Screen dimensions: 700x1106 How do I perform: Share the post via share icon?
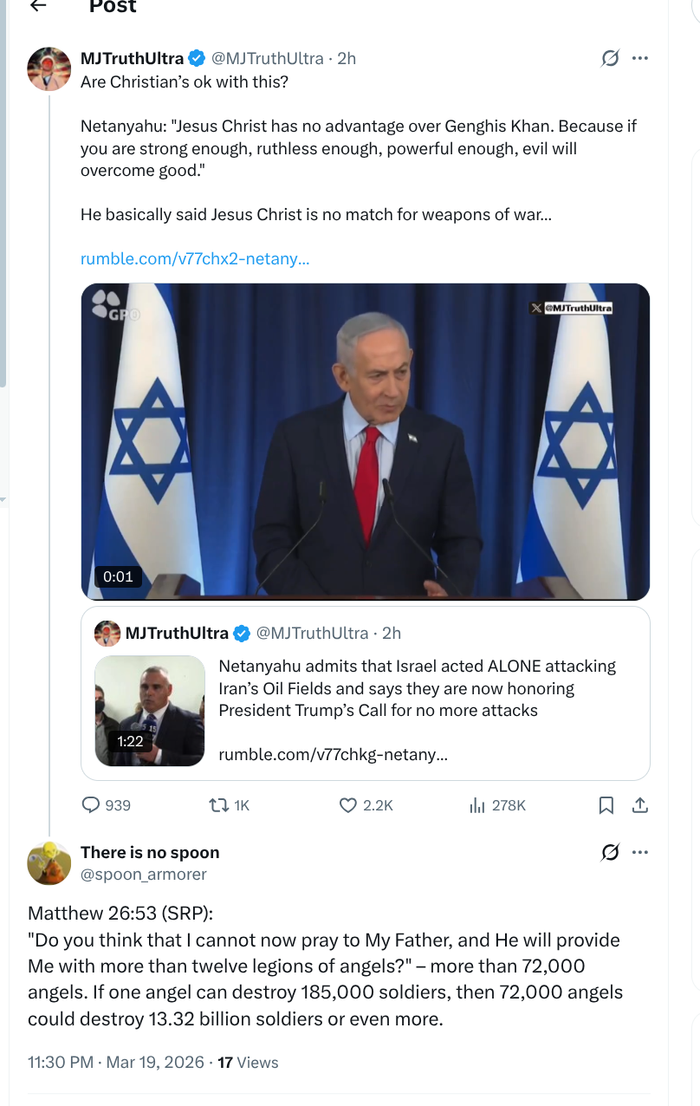coord(639,805)
